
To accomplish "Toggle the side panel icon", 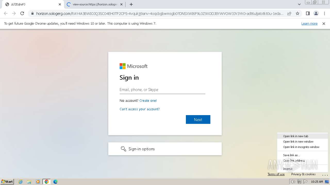I will 308,13.
